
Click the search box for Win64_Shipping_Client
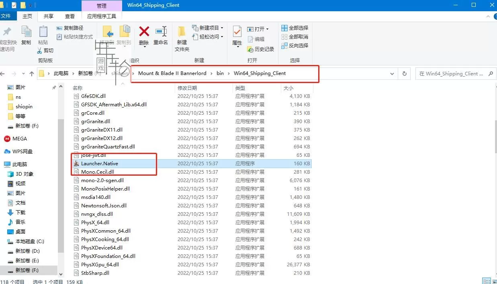click(x=452, y=74)
